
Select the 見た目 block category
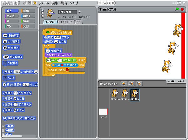12,16
